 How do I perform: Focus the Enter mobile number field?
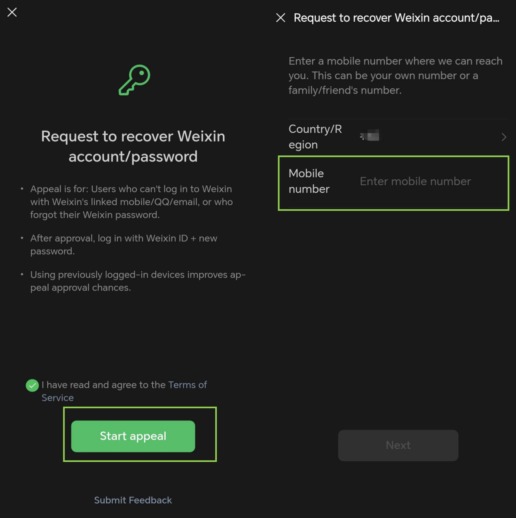click(415, 181)
